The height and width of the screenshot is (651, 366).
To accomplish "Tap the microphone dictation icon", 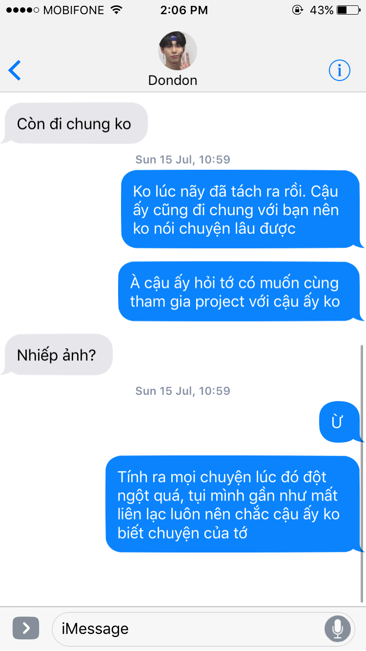I will coord(337,629).
